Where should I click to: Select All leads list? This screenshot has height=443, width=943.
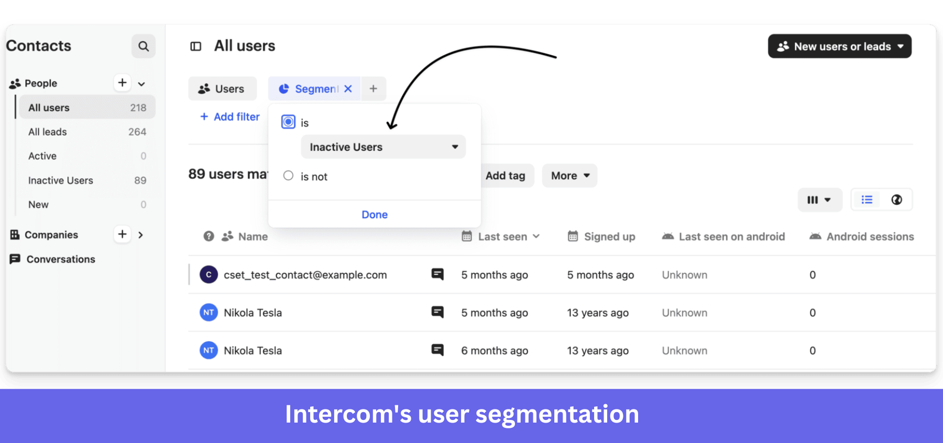(87, 132)
